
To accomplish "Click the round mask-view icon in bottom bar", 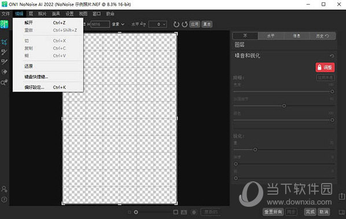I will pyautogui.click(x=194, y=212).
